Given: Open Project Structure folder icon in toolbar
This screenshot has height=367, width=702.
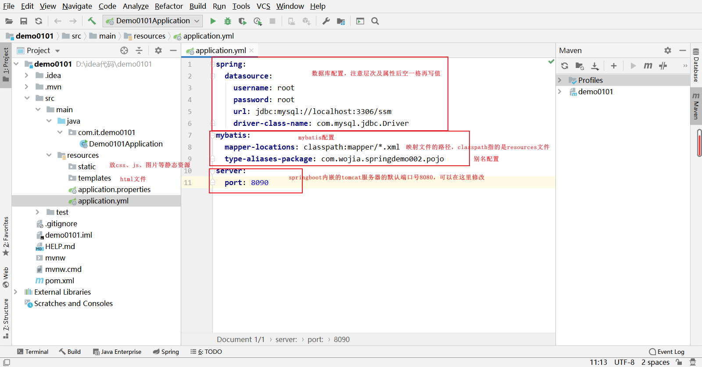Looking at the screenshot, I should tap(341, 21).
